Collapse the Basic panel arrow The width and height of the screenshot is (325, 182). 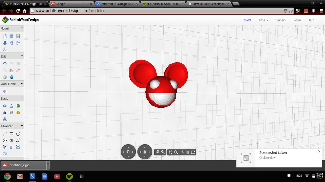pyautogui.click(x=22, y=98)
